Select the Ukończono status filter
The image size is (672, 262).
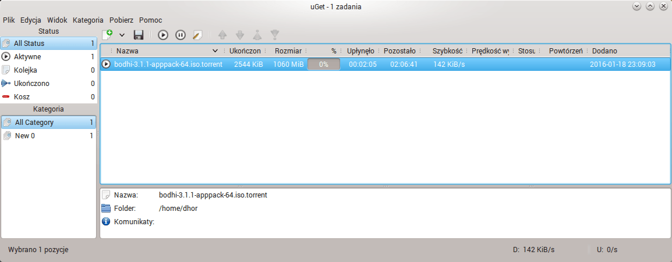tap(48, 83)
